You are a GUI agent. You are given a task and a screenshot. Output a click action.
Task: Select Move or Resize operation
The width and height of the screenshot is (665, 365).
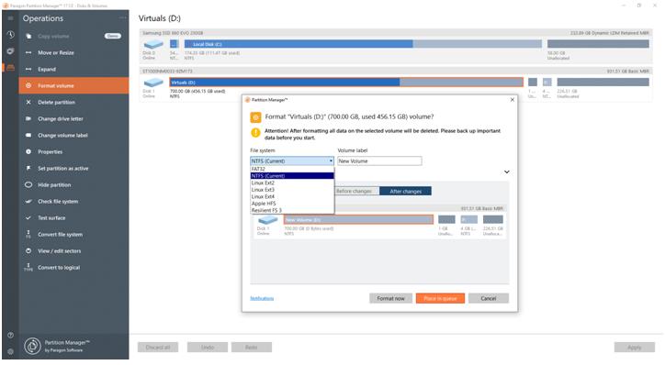(73, 53)
